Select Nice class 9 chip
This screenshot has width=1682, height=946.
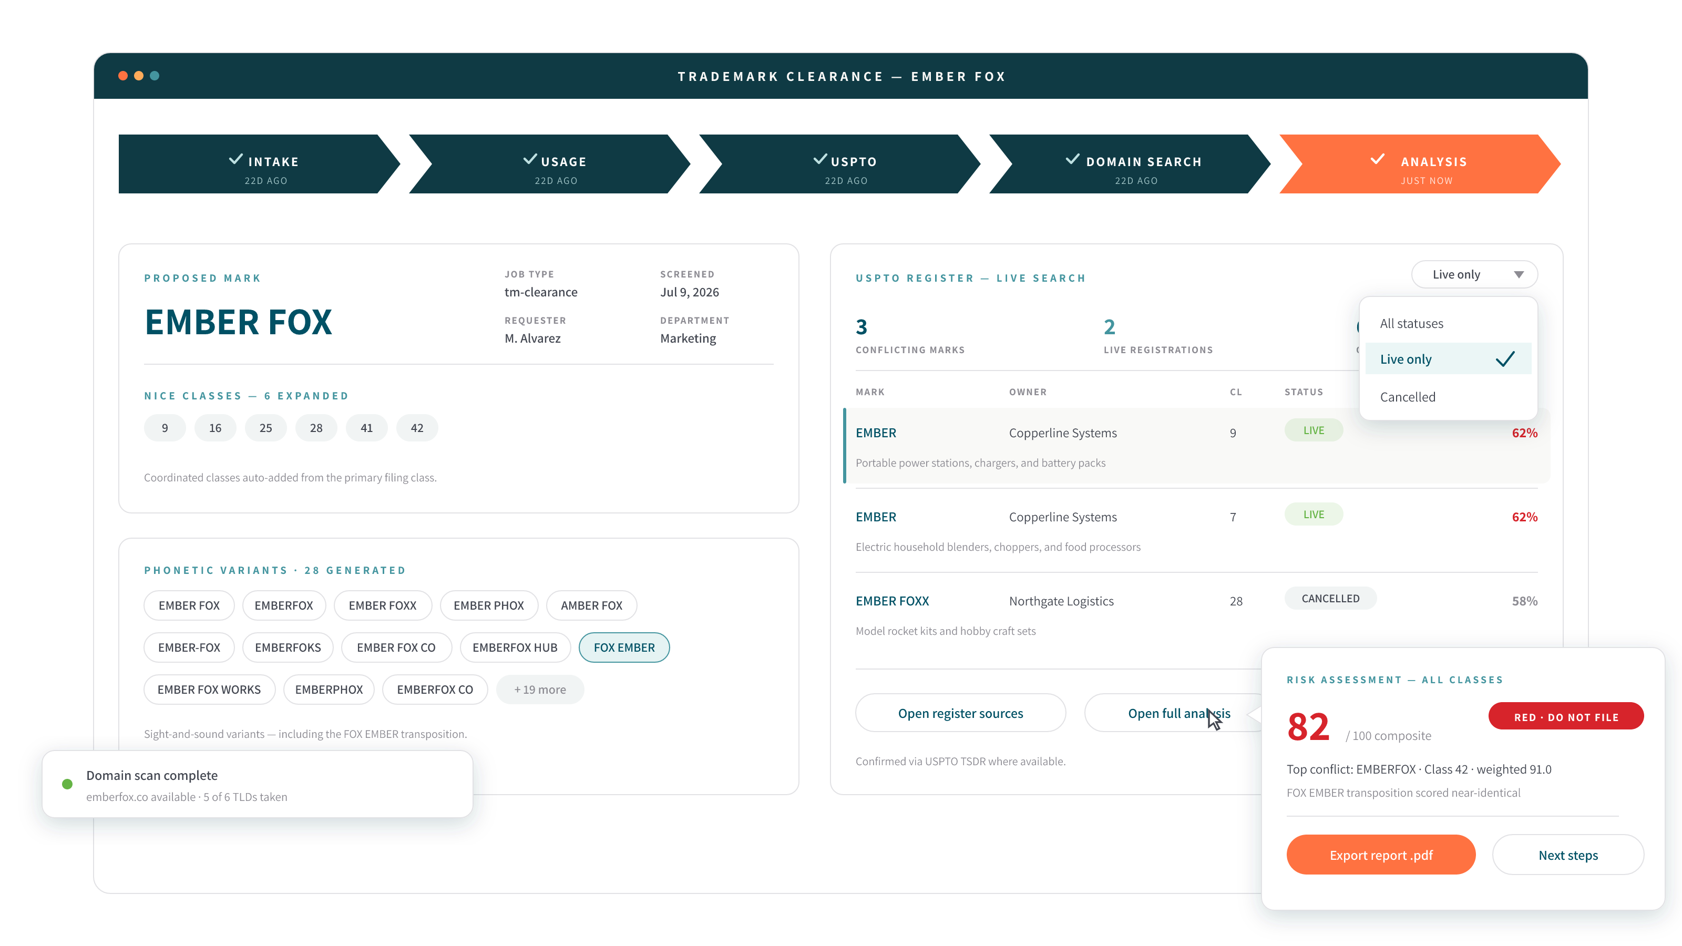tap(165, 428)
